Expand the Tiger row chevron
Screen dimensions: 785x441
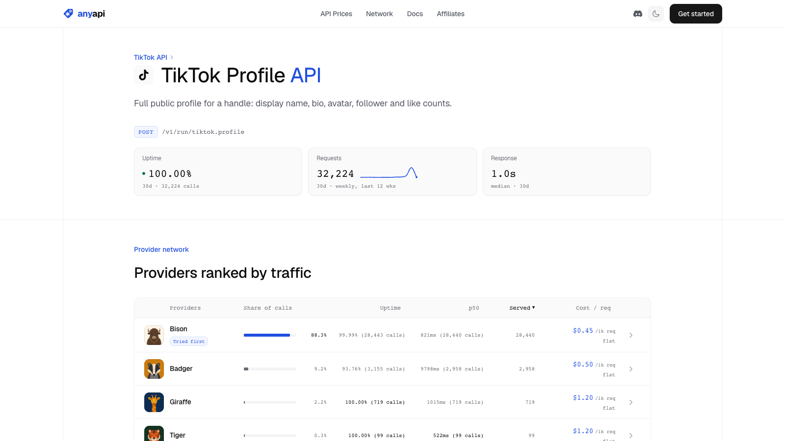[631, 436]
